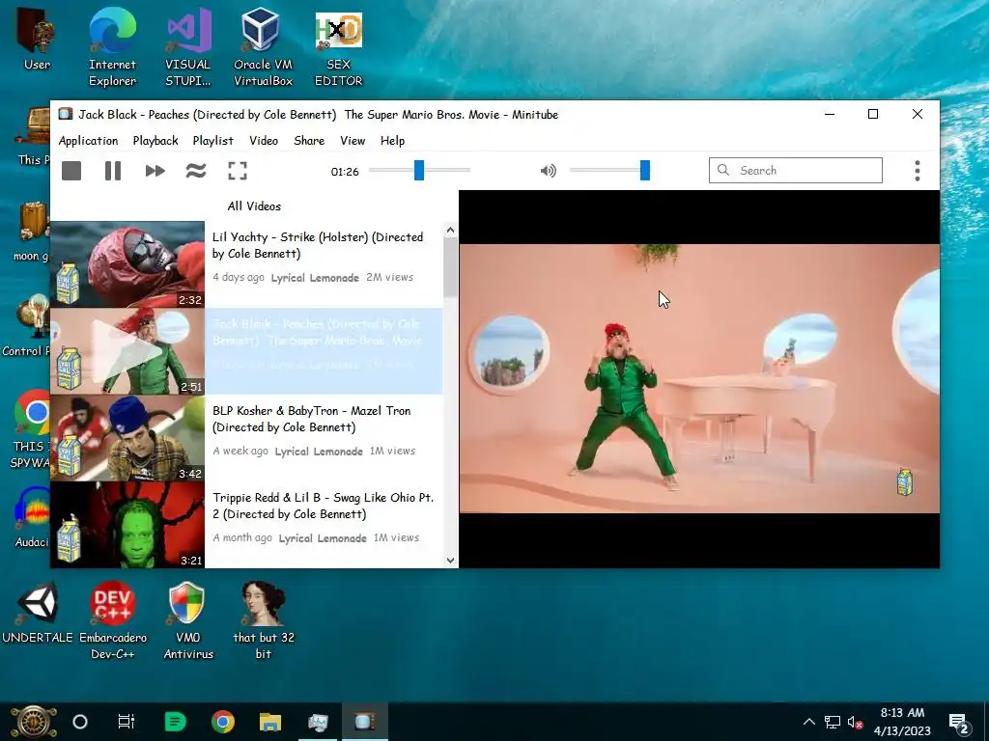
Task: Open Oracle VM VirtualBox desktop icon
Action: click(263, 47)
